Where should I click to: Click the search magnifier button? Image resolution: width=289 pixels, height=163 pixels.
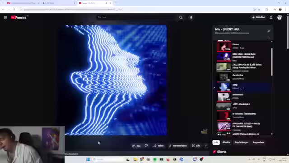[x=181, y=17]
